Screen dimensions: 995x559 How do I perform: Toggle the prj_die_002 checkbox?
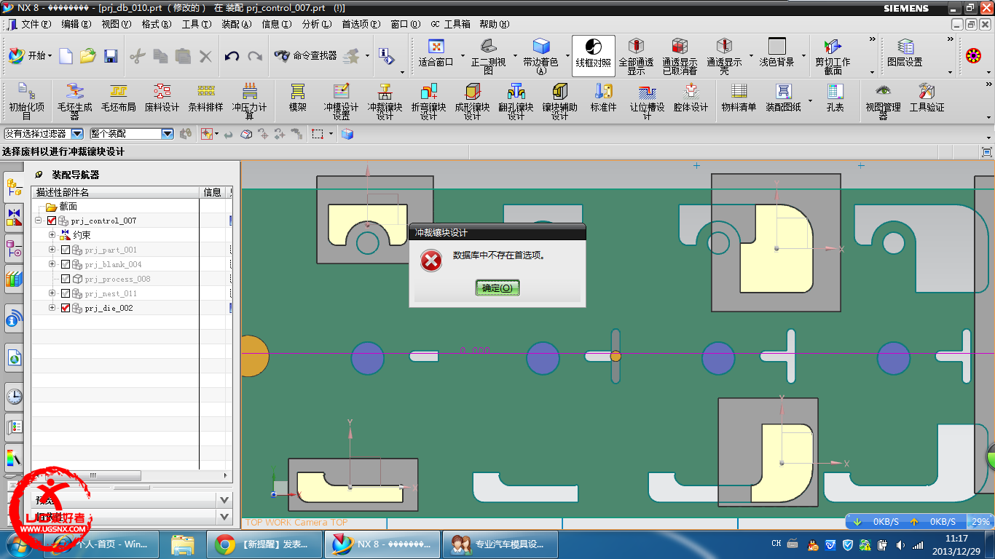66,308
